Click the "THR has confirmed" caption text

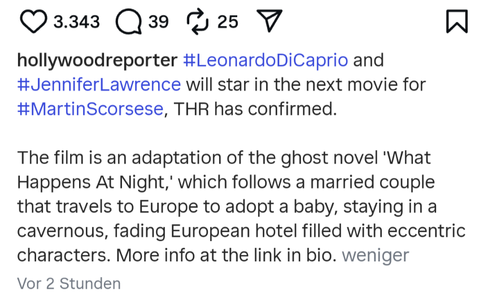[255, 109]
